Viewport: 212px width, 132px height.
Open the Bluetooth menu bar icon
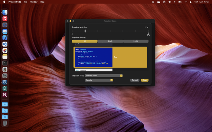coord(175,2)
